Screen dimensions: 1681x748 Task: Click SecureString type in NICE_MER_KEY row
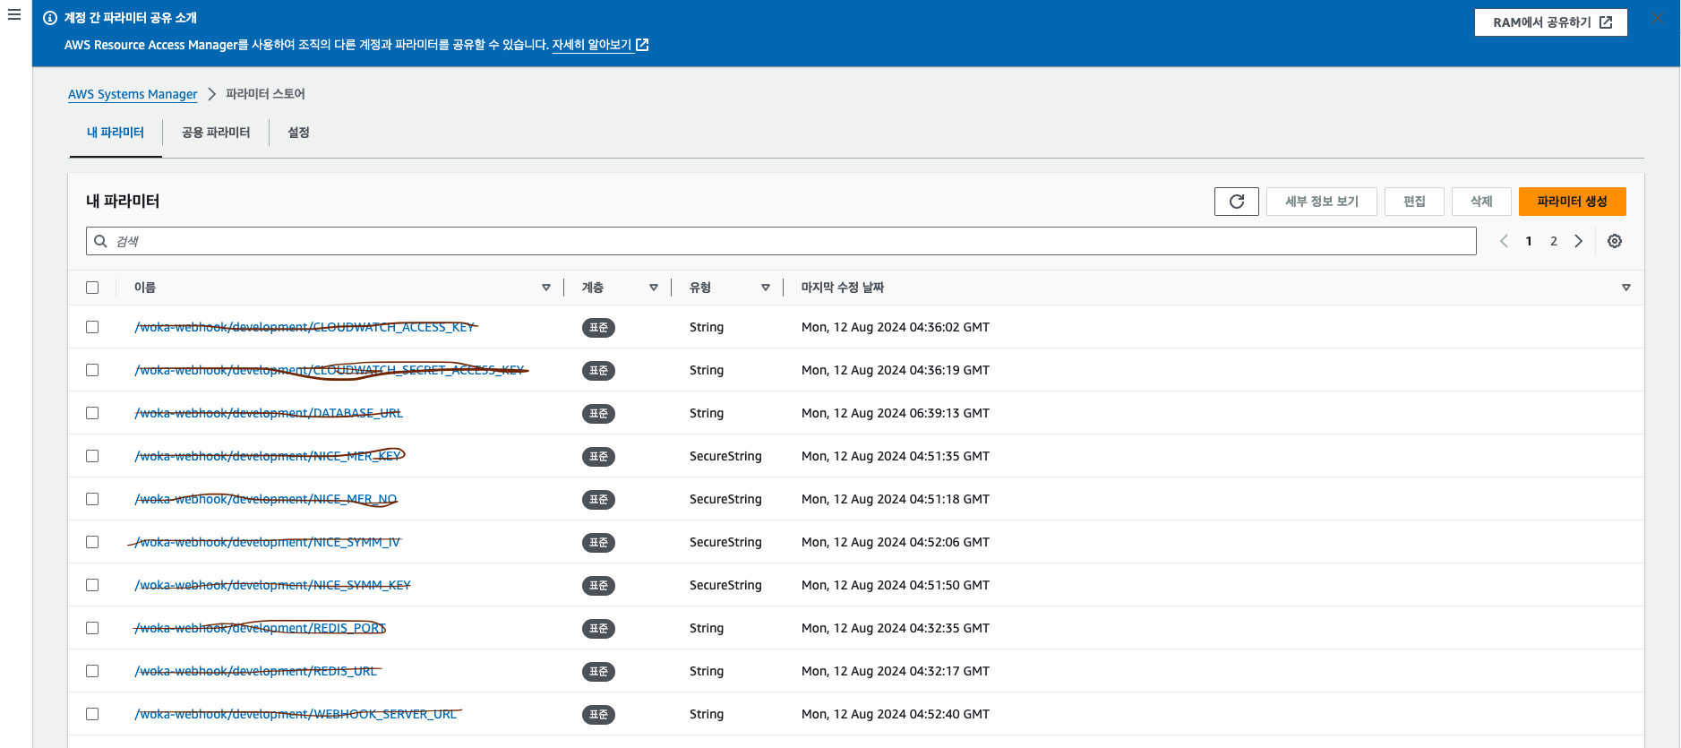[725, 456]
